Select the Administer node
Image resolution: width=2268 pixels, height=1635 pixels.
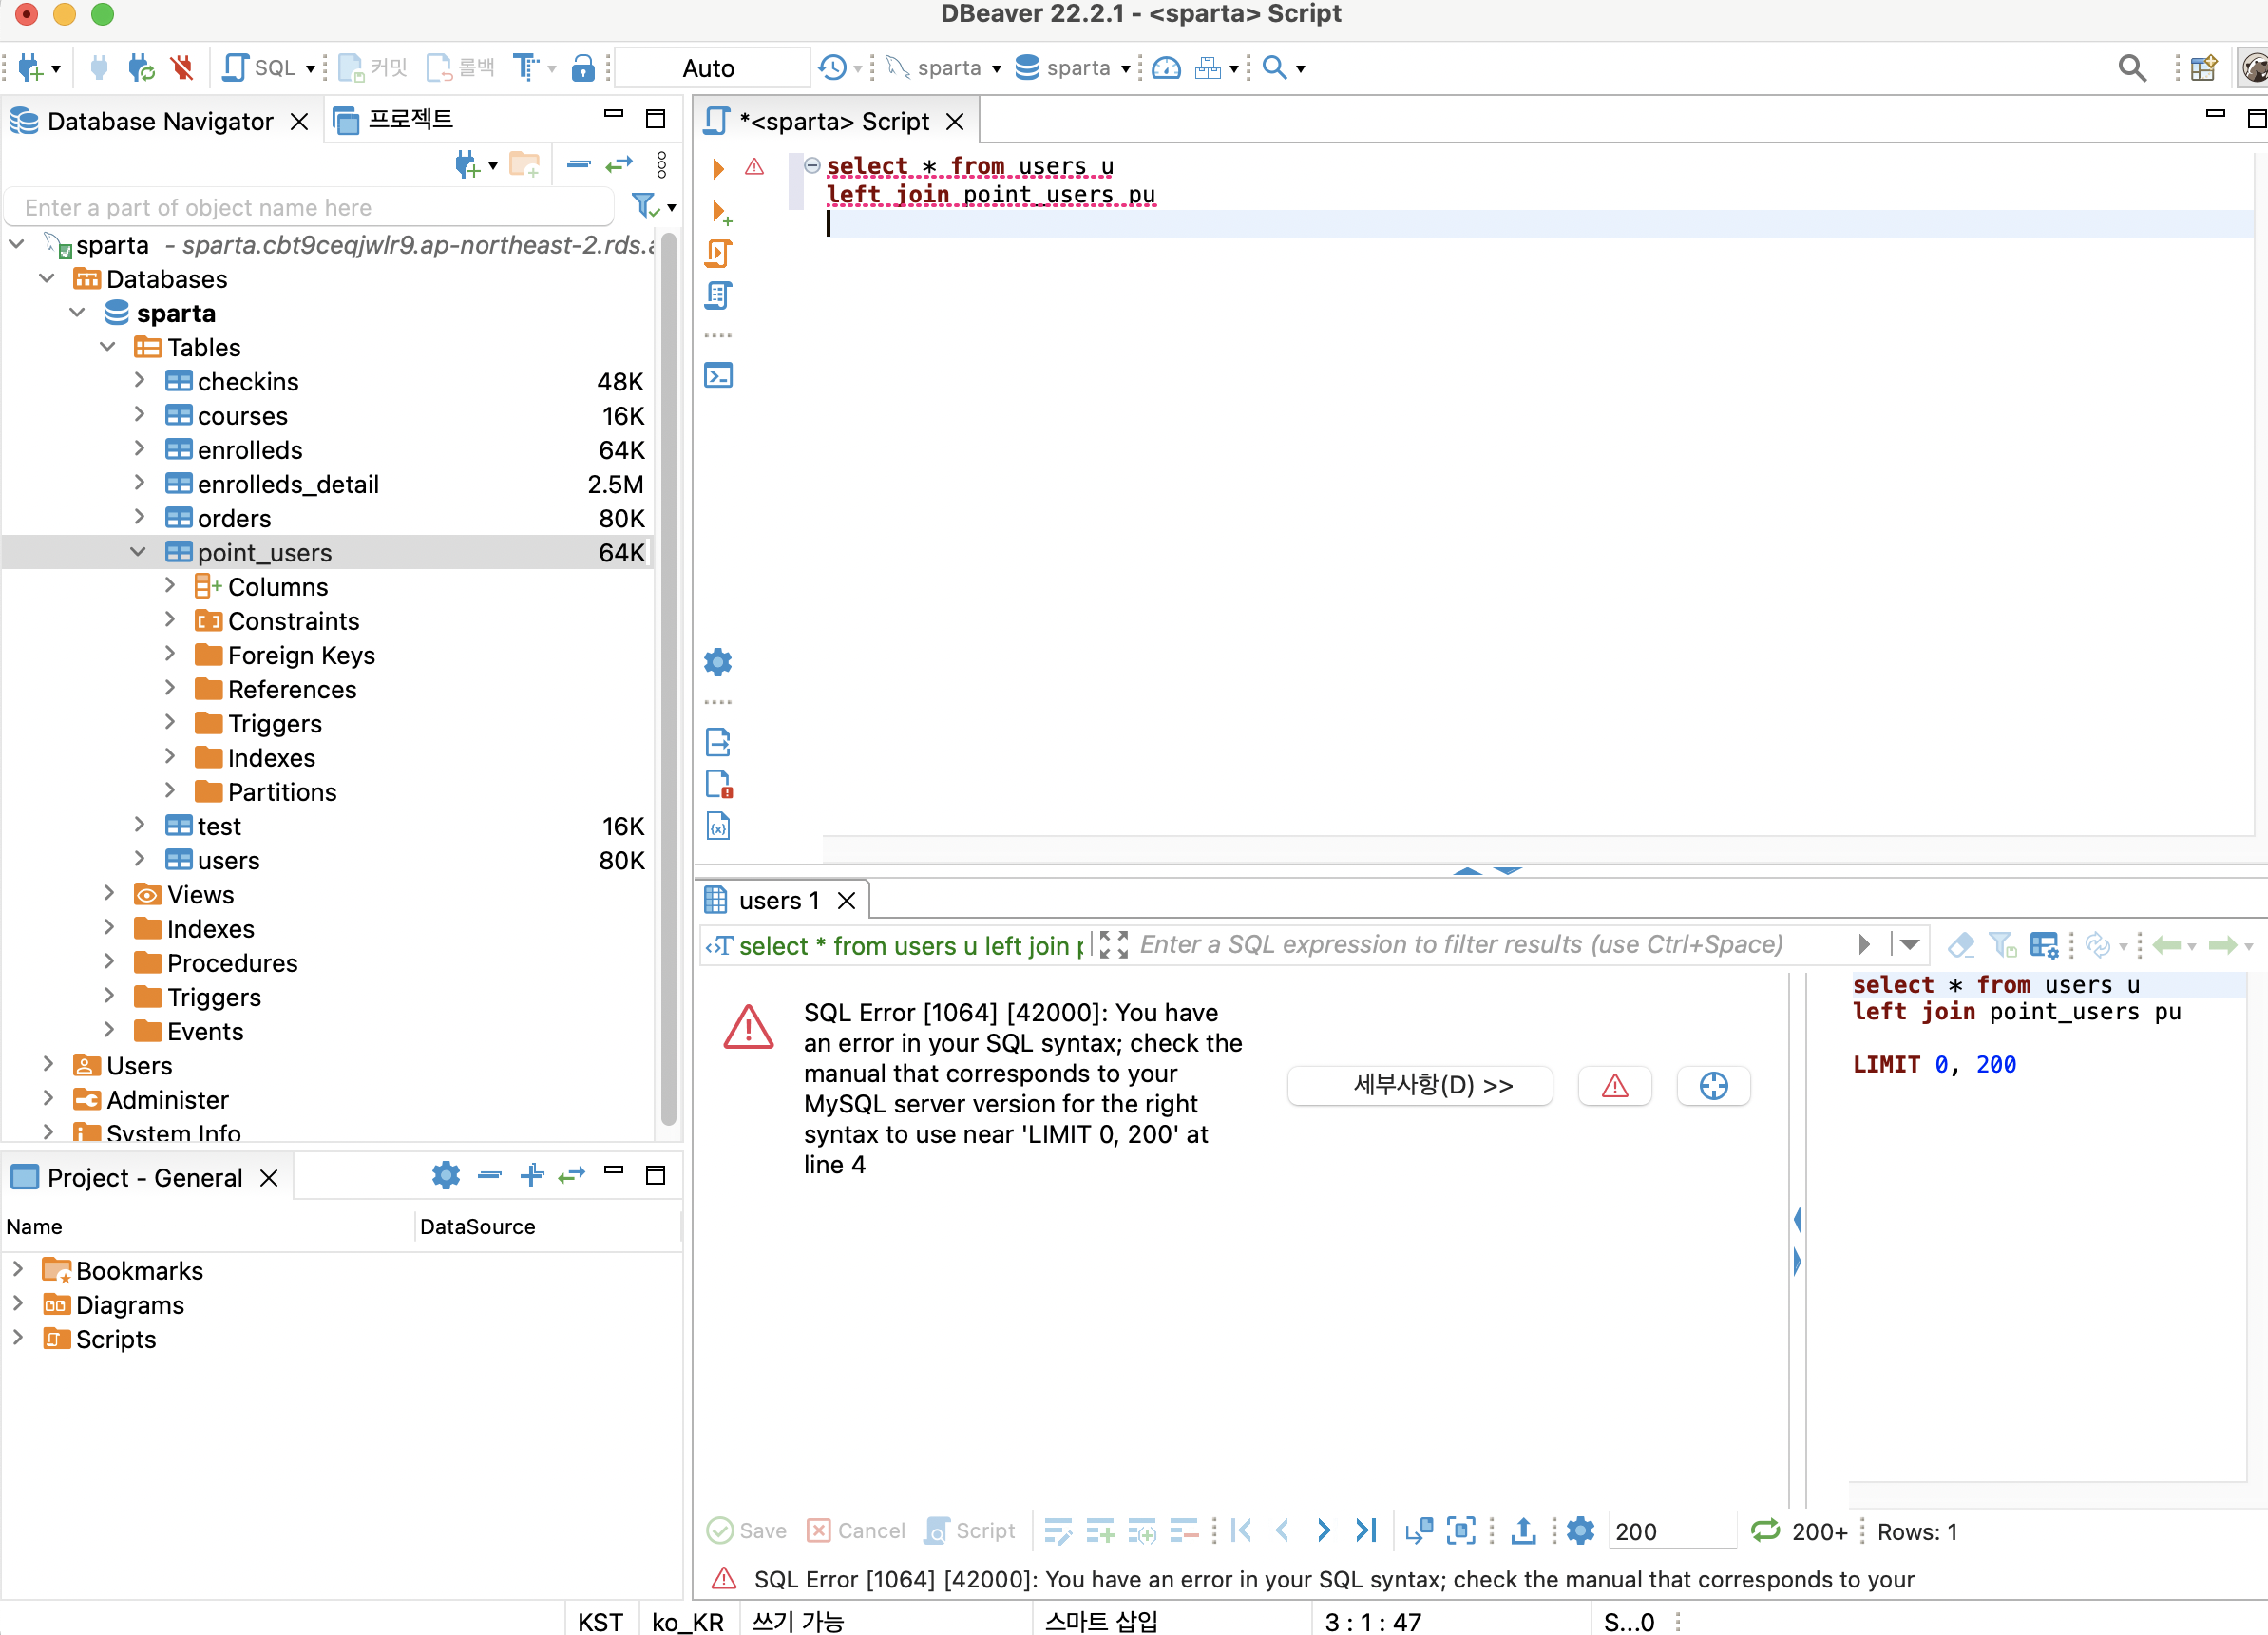[x=167, y=1099]
